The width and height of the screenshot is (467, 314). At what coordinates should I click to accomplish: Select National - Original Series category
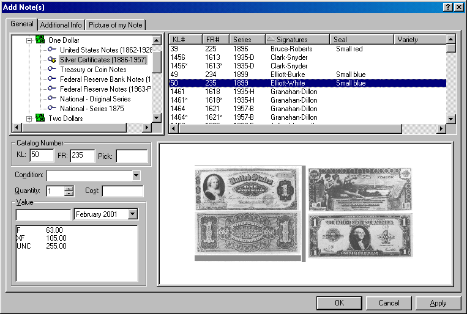pyautogui.click(x=95, y=99)
